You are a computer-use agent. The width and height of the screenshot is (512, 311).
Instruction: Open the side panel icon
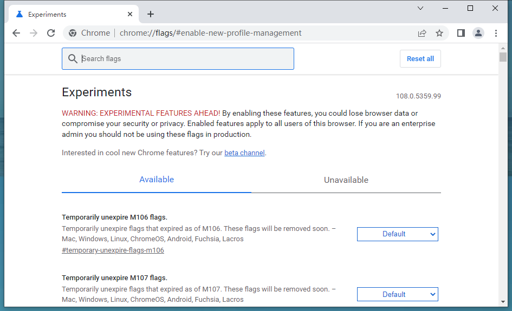(461, 33)
